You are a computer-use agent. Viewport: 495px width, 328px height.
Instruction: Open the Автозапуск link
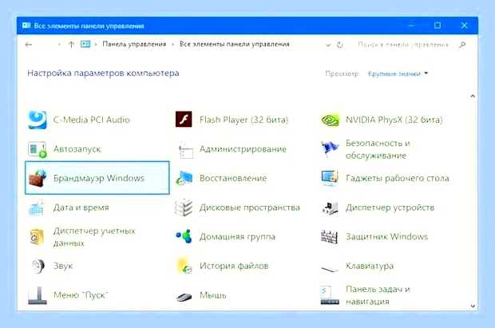coord(77,148)
